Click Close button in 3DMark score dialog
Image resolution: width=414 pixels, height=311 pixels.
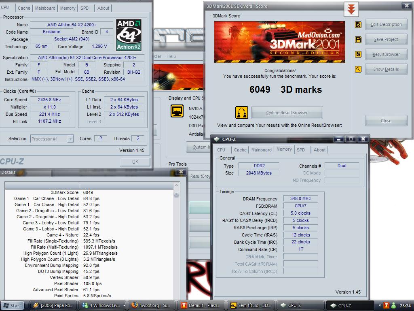tap(386, 121)
